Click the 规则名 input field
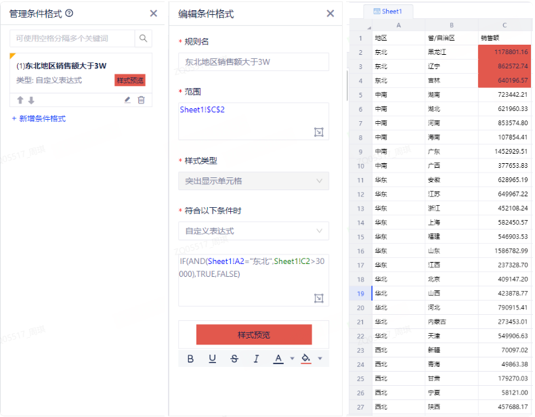This screenshot has width=535, height=417. pyautogui.click(x=253, y=62)
